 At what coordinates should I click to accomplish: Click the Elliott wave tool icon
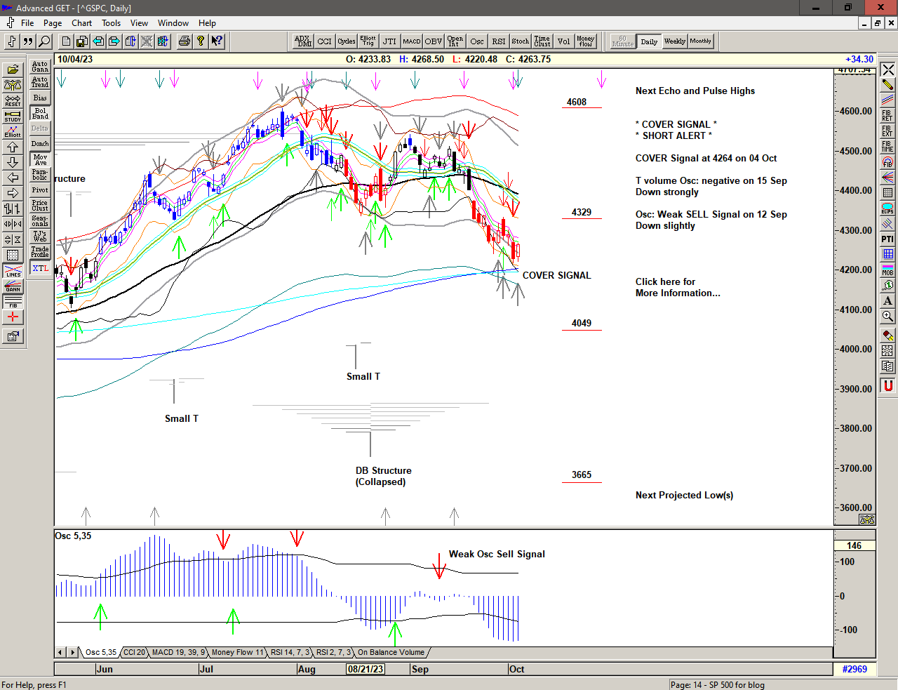[13, 131]
